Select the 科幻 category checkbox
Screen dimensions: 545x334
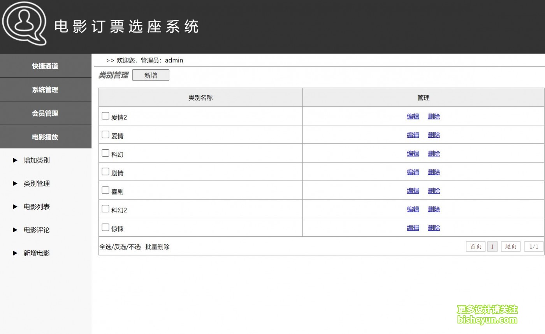pyautogui.click(x=105, y=153)
